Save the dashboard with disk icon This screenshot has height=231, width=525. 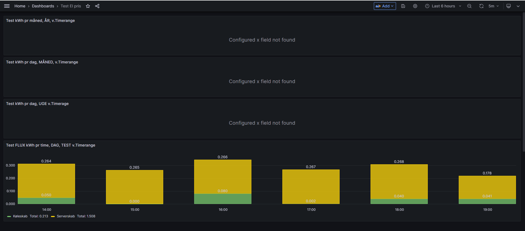[x=403, y=6]
